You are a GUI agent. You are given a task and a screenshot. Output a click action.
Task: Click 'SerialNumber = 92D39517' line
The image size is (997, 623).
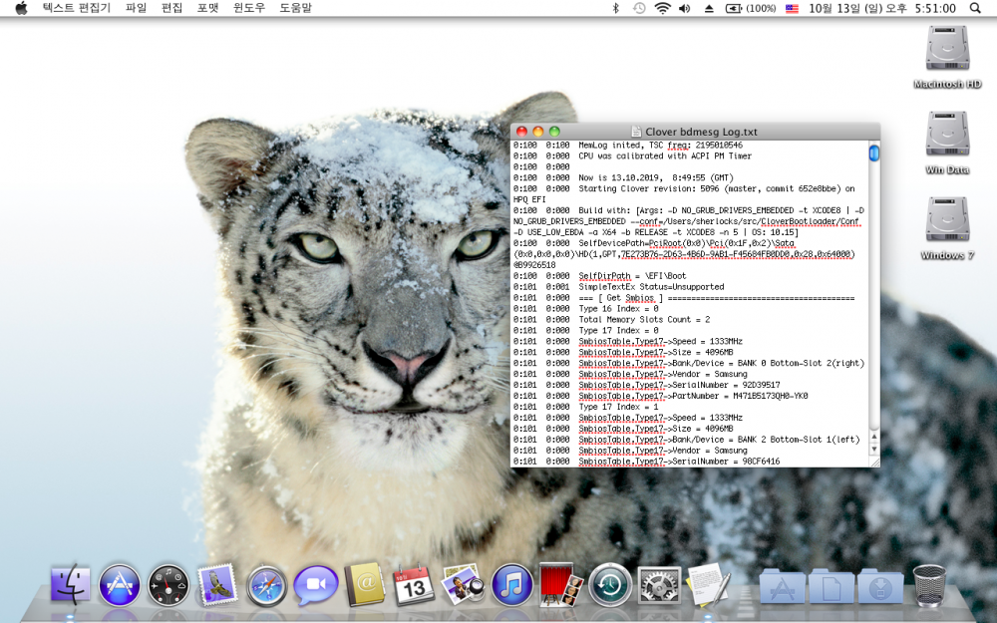(679, 385)
